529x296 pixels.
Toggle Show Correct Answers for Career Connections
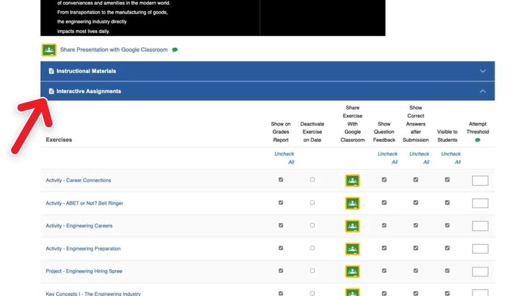(416, 180)
